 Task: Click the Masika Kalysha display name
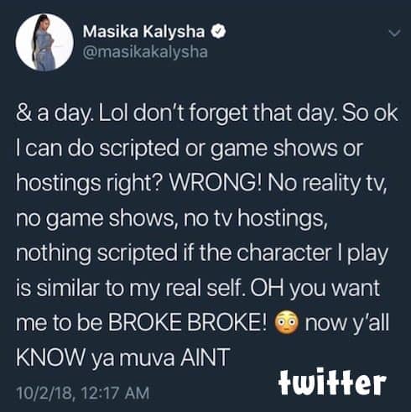(x=143, y=31)
